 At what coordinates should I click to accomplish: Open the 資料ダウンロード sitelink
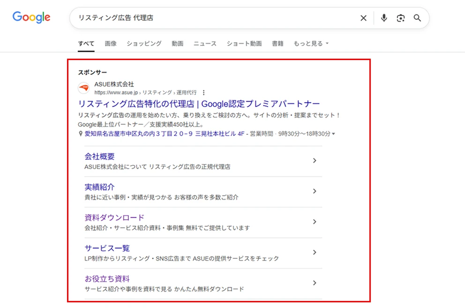click(x=114, y=218)
